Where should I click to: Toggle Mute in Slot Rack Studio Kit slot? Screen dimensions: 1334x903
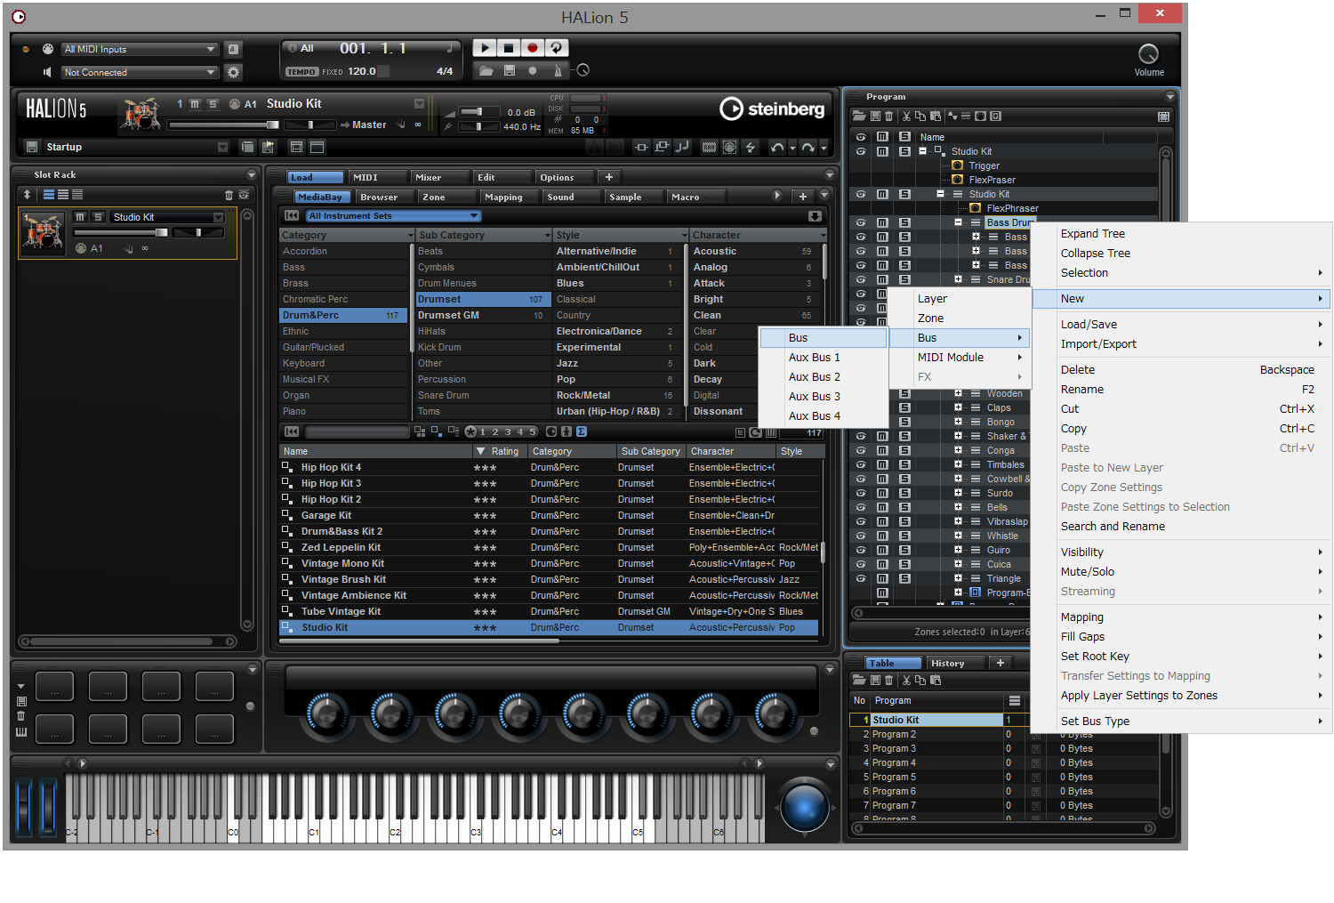(x=81, y=217)
